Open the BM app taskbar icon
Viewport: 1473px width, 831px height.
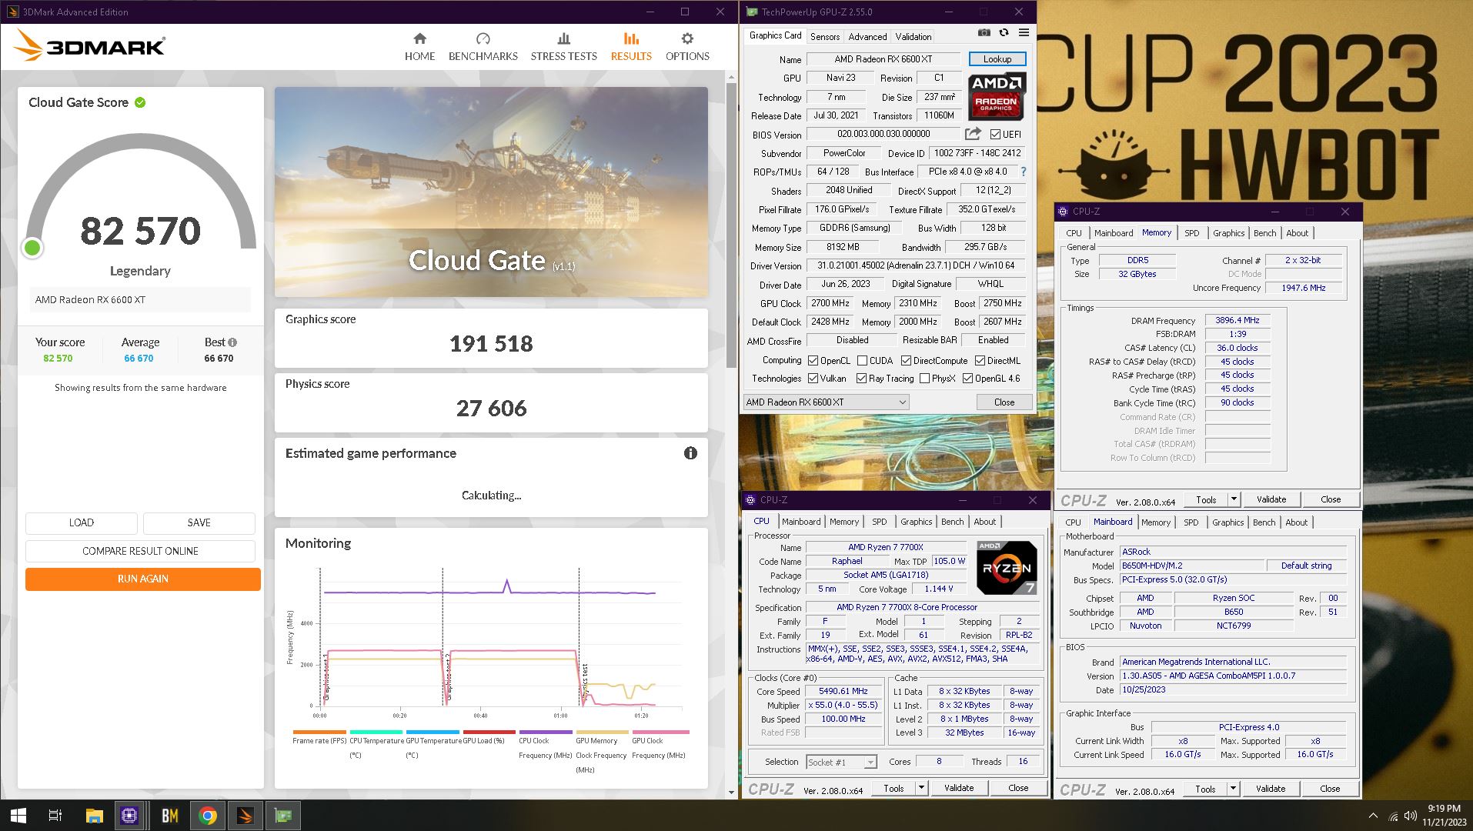(170, 816)
